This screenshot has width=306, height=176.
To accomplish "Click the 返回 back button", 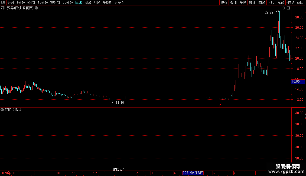I will click(300, 2).
